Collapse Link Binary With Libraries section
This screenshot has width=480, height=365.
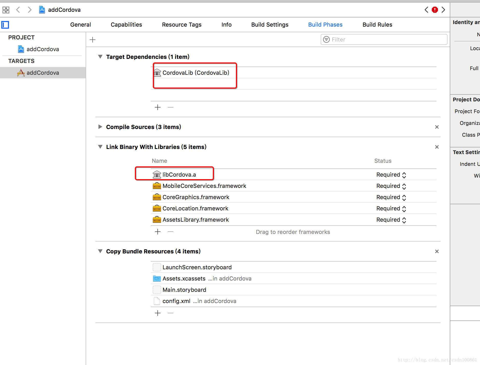(100, 147)
